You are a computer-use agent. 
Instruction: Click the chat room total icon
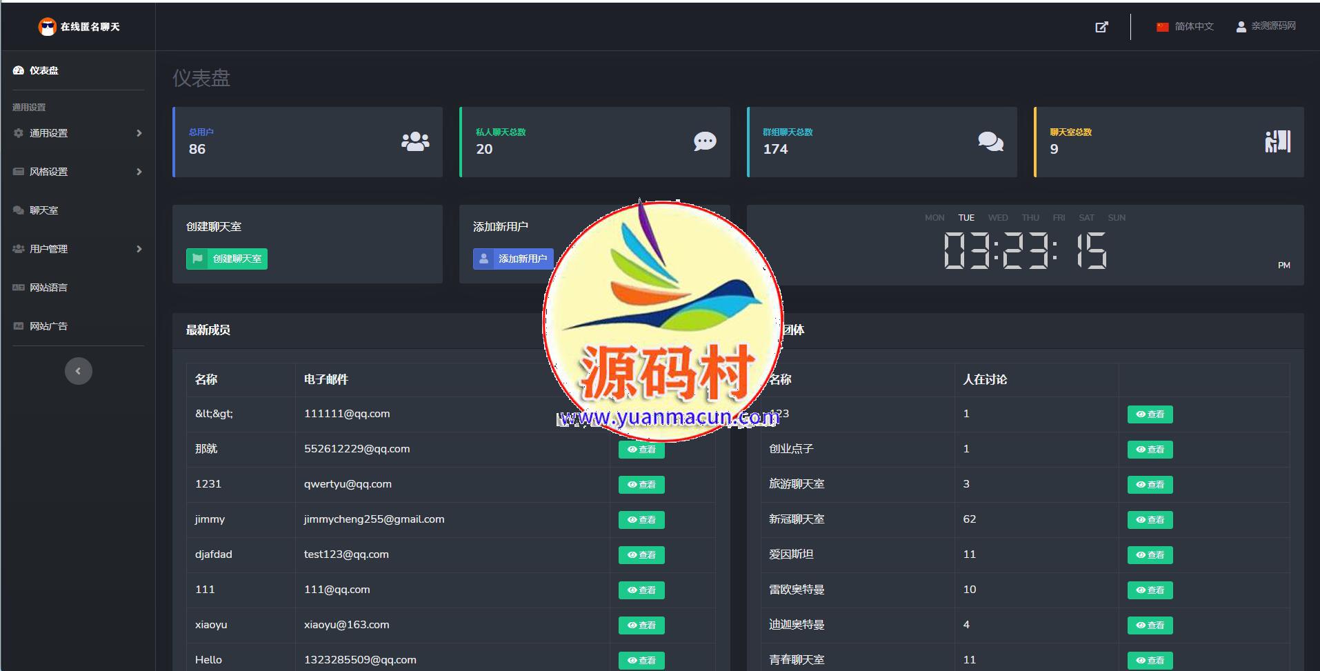coord(1277,142)
